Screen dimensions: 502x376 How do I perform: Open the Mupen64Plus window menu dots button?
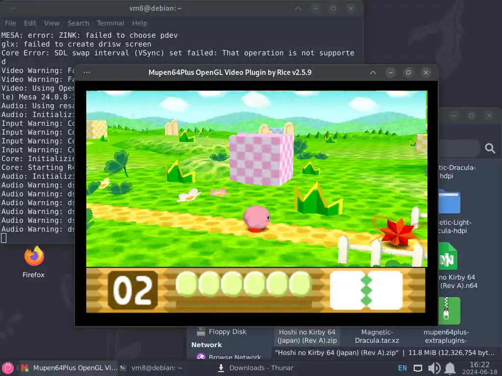86,72
